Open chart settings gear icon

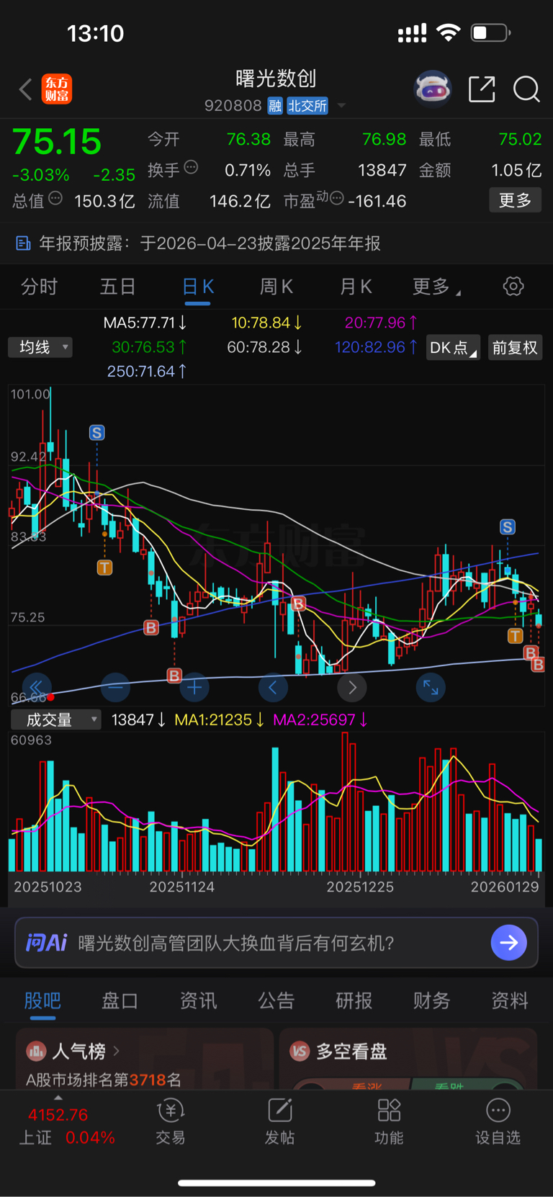point(513,286)
